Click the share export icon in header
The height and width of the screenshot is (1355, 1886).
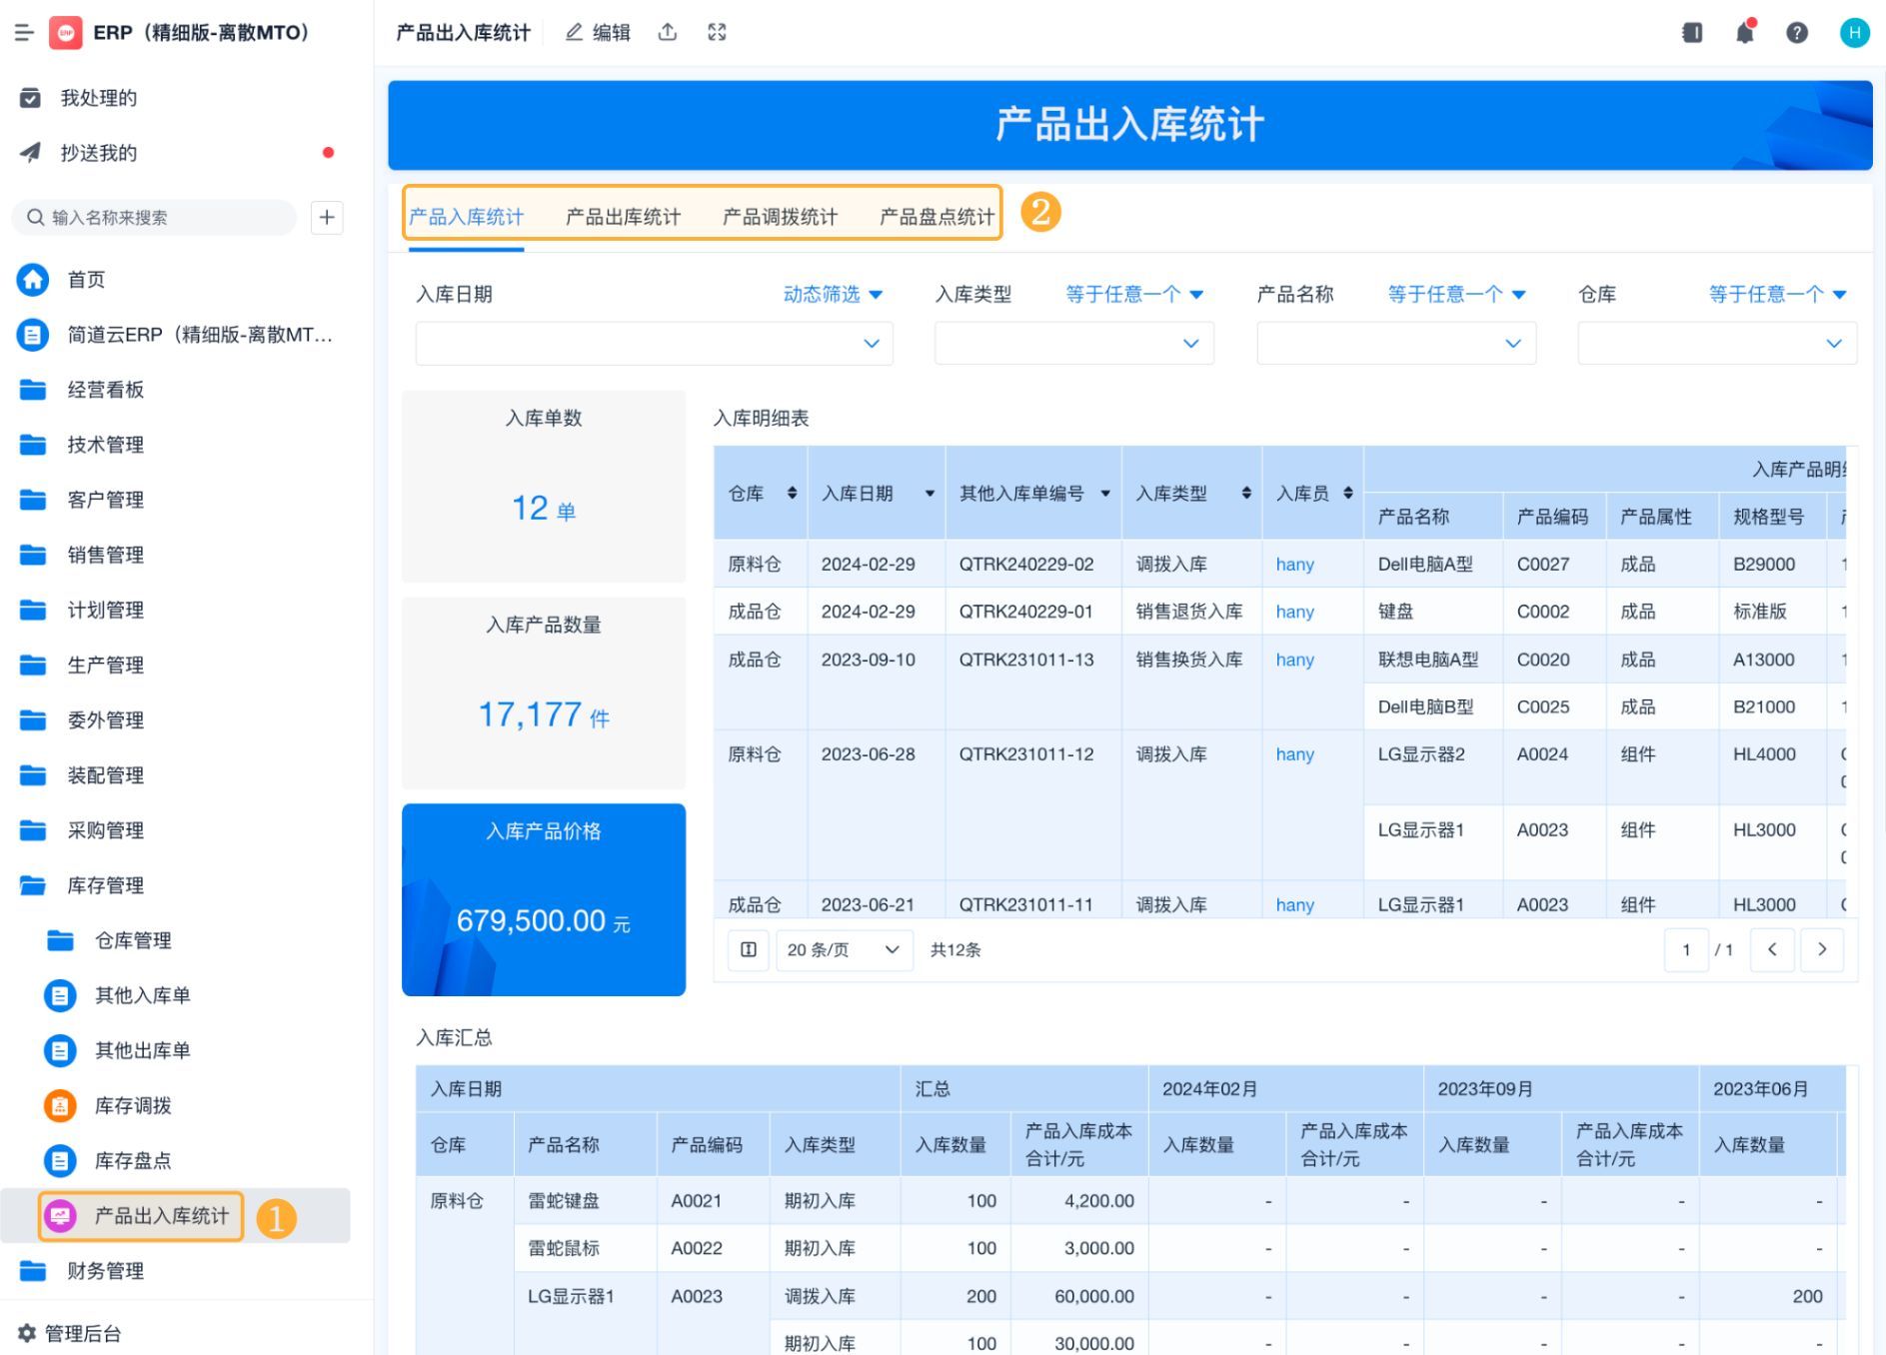(668, 33)
